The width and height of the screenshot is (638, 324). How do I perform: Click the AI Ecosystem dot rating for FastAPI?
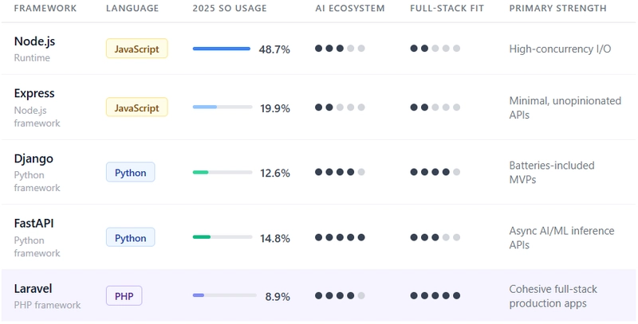[x=340, y=237]
